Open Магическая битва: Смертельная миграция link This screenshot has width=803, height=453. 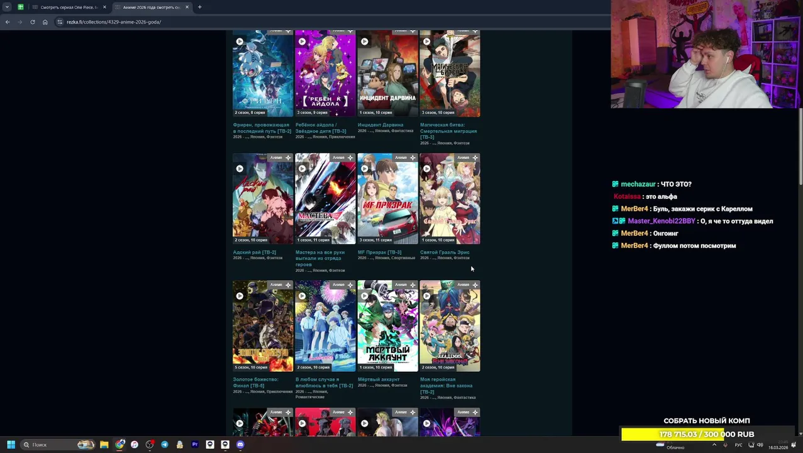click(x=448, y=131)
